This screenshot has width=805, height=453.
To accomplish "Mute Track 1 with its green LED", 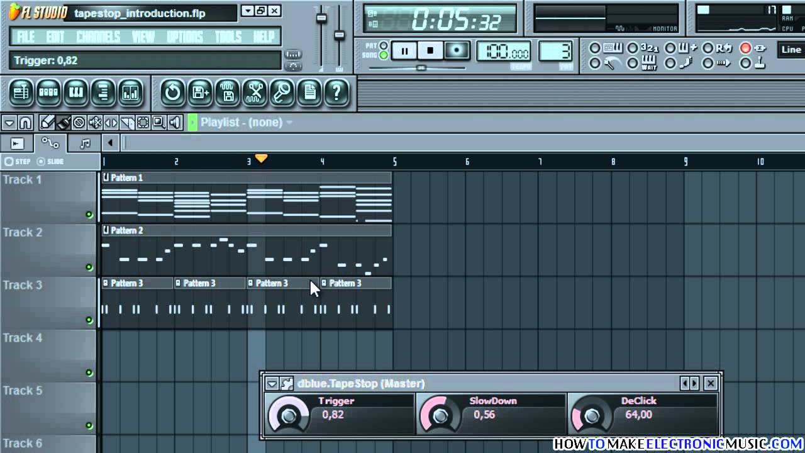I will click(89, 215).
